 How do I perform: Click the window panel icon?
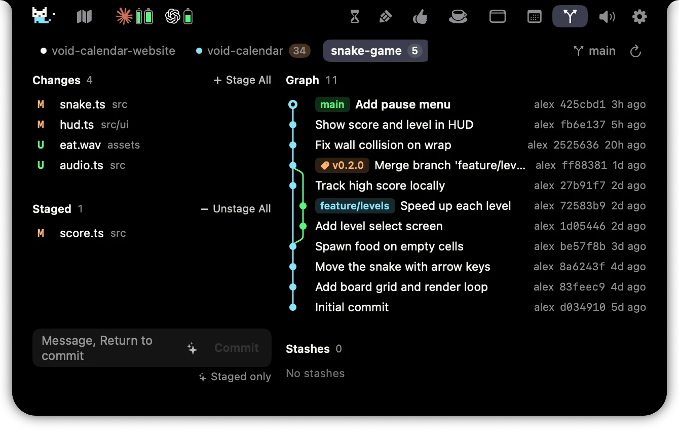pos(498,17)
